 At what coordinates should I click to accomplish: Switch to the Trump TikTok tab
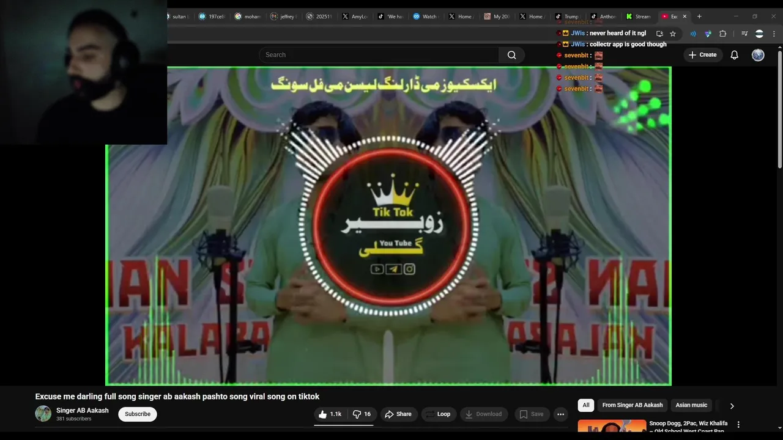(x=568, y=16)
